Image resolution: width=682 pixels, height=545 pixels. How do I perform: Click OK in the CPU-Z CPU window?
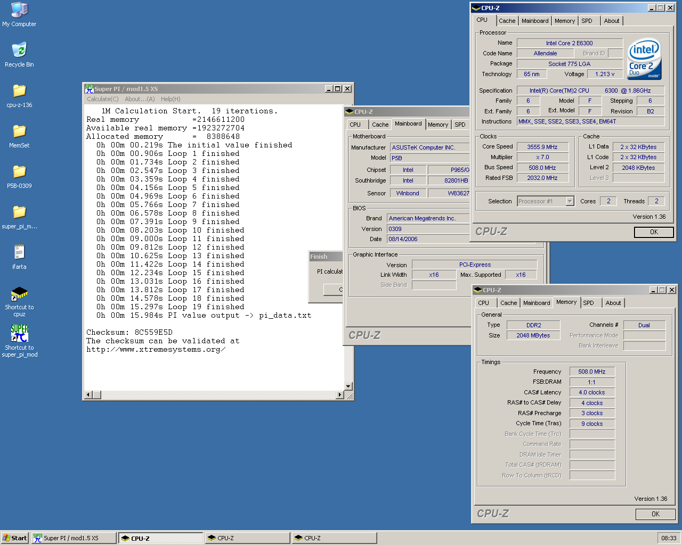coord(654,232)
